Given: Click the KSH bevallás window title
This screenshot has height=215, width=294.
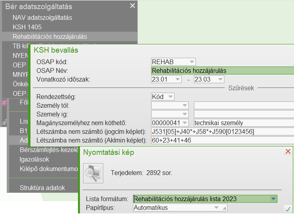Looking at the screenshot, I should (56, 50).
